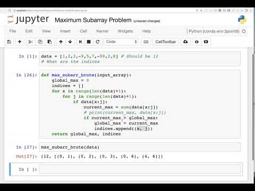This screenshot has height=191, width=255.
Task: Click the gift-shaped toolbar icon
Action: (197, 42)
